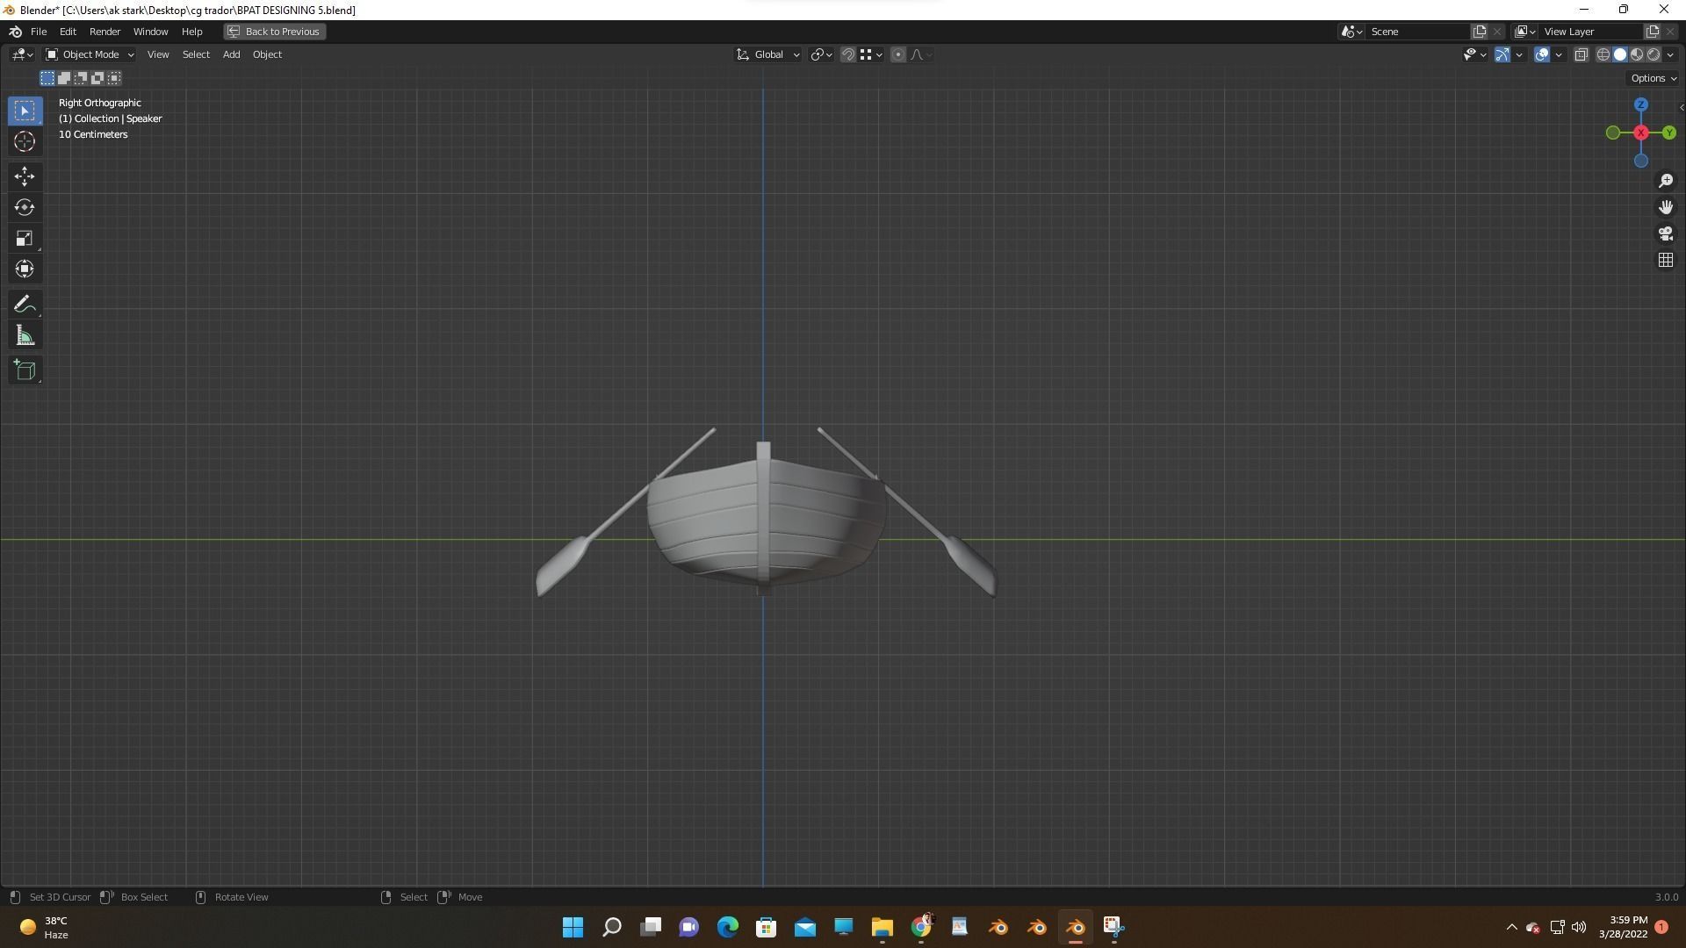Toggle proportional editing
This screenshot has height=948, width=1686.
[x=897, y=54]
